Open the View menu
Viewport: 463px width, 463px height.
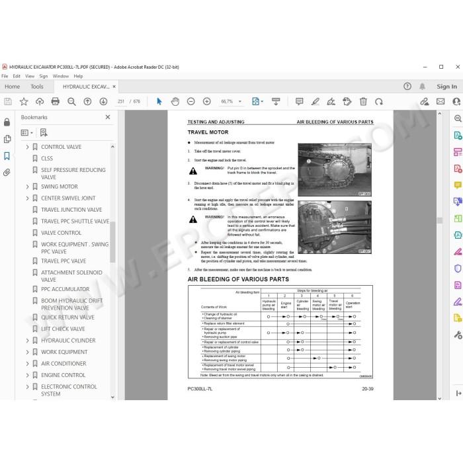pyautogui.click(x=30, y=76)
